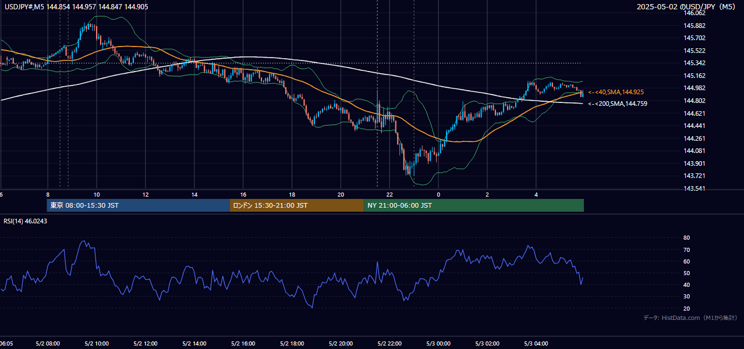The width and height of the screenshot is (744, 349).
Task: Click the RSI scale value 60
Action: pyautogui.click(x=687, y=261)
